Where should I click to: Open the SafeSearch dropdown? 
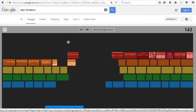(171, 19)
